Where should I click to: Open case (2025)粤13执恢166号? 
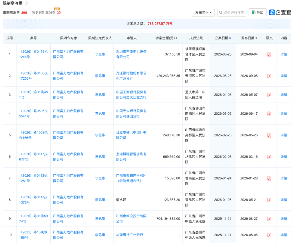(x=33, y=235)
